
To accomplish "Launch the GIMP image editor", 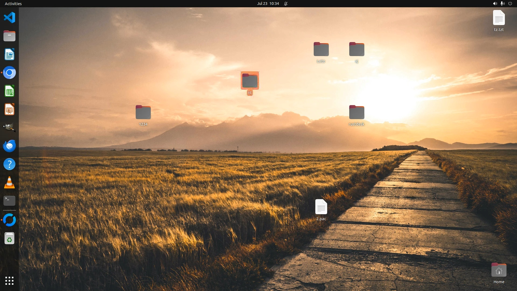I will (9, 127).
